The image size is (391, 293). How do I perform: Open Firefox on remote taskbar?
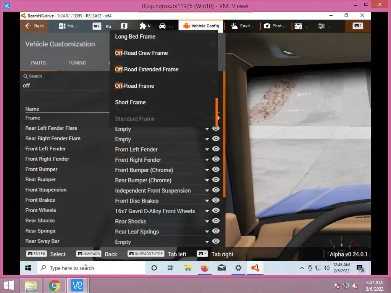coord(205,268)
